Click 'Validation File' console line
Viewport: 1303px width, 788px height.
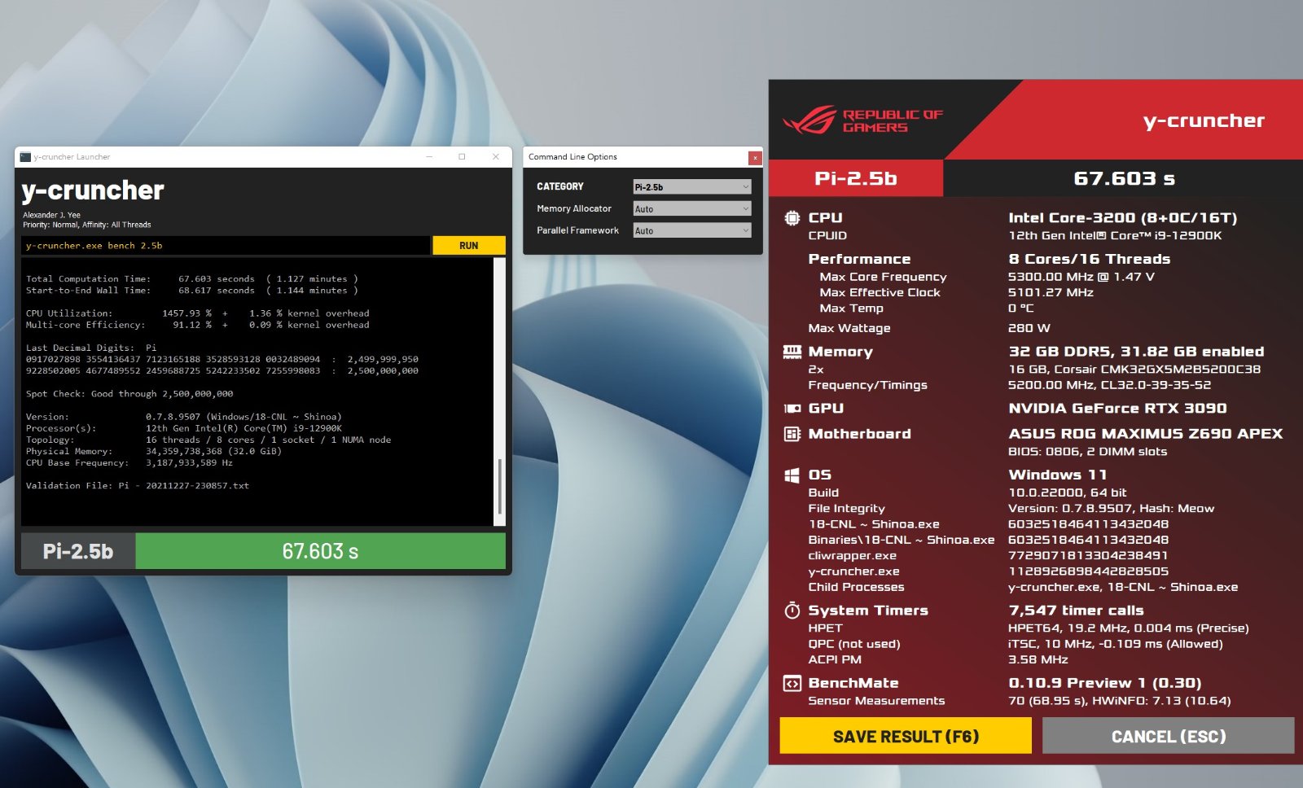point(138,485)
